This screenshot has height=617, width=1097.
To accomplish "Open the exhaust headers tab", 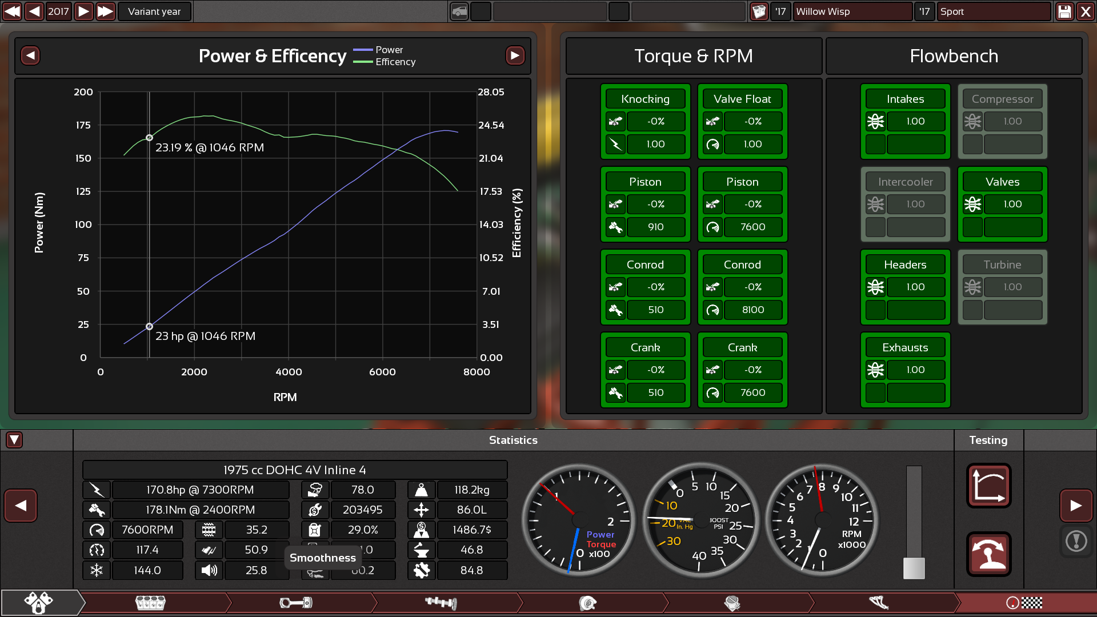I will [x=879, y=603].
